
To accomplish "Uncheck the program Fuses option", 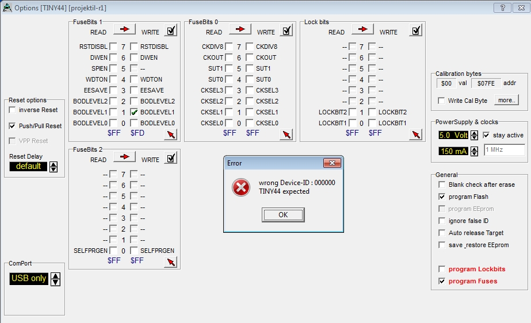I will tap(442, 281).
